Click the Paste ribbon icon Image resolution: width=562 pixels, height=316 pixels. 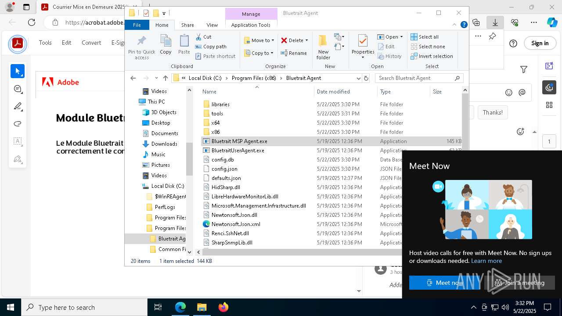(x=184, y=45)
